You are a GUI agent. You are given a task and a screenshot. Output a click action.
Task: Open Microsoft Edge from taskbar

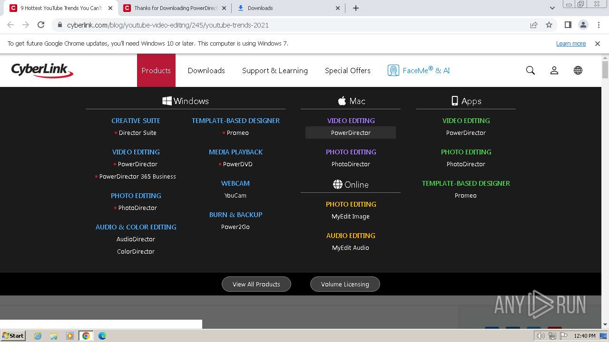[x=102, y=336]
